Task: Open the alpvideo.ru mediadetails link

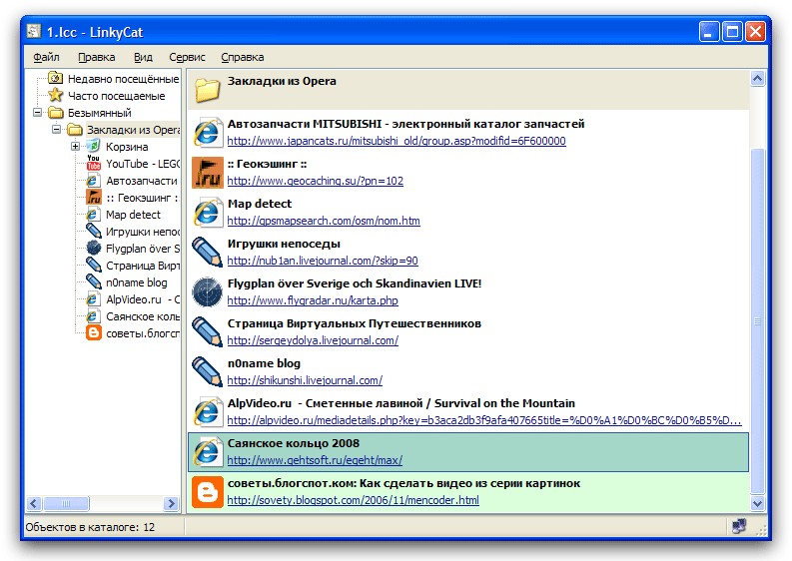Action: [484, 420]
